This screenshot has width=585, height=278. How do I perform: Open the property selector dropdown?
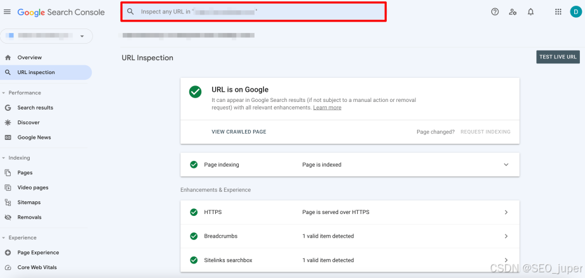click(x=46, y=36)
